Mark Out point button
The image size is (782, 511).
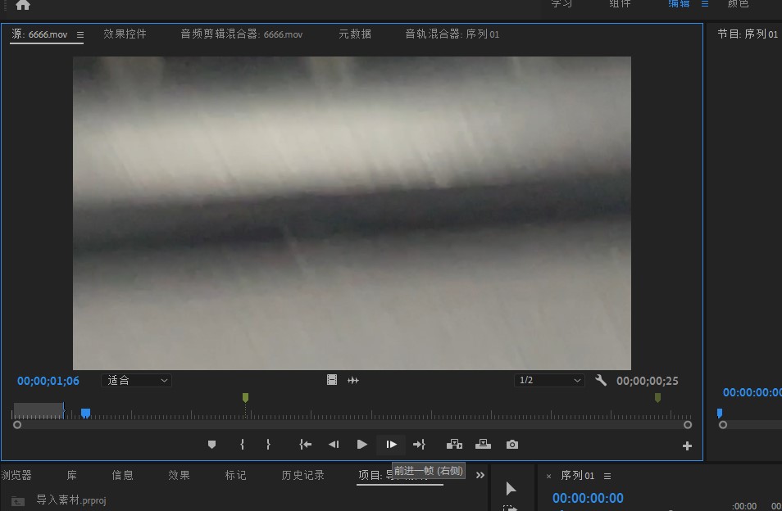[268, 445]
